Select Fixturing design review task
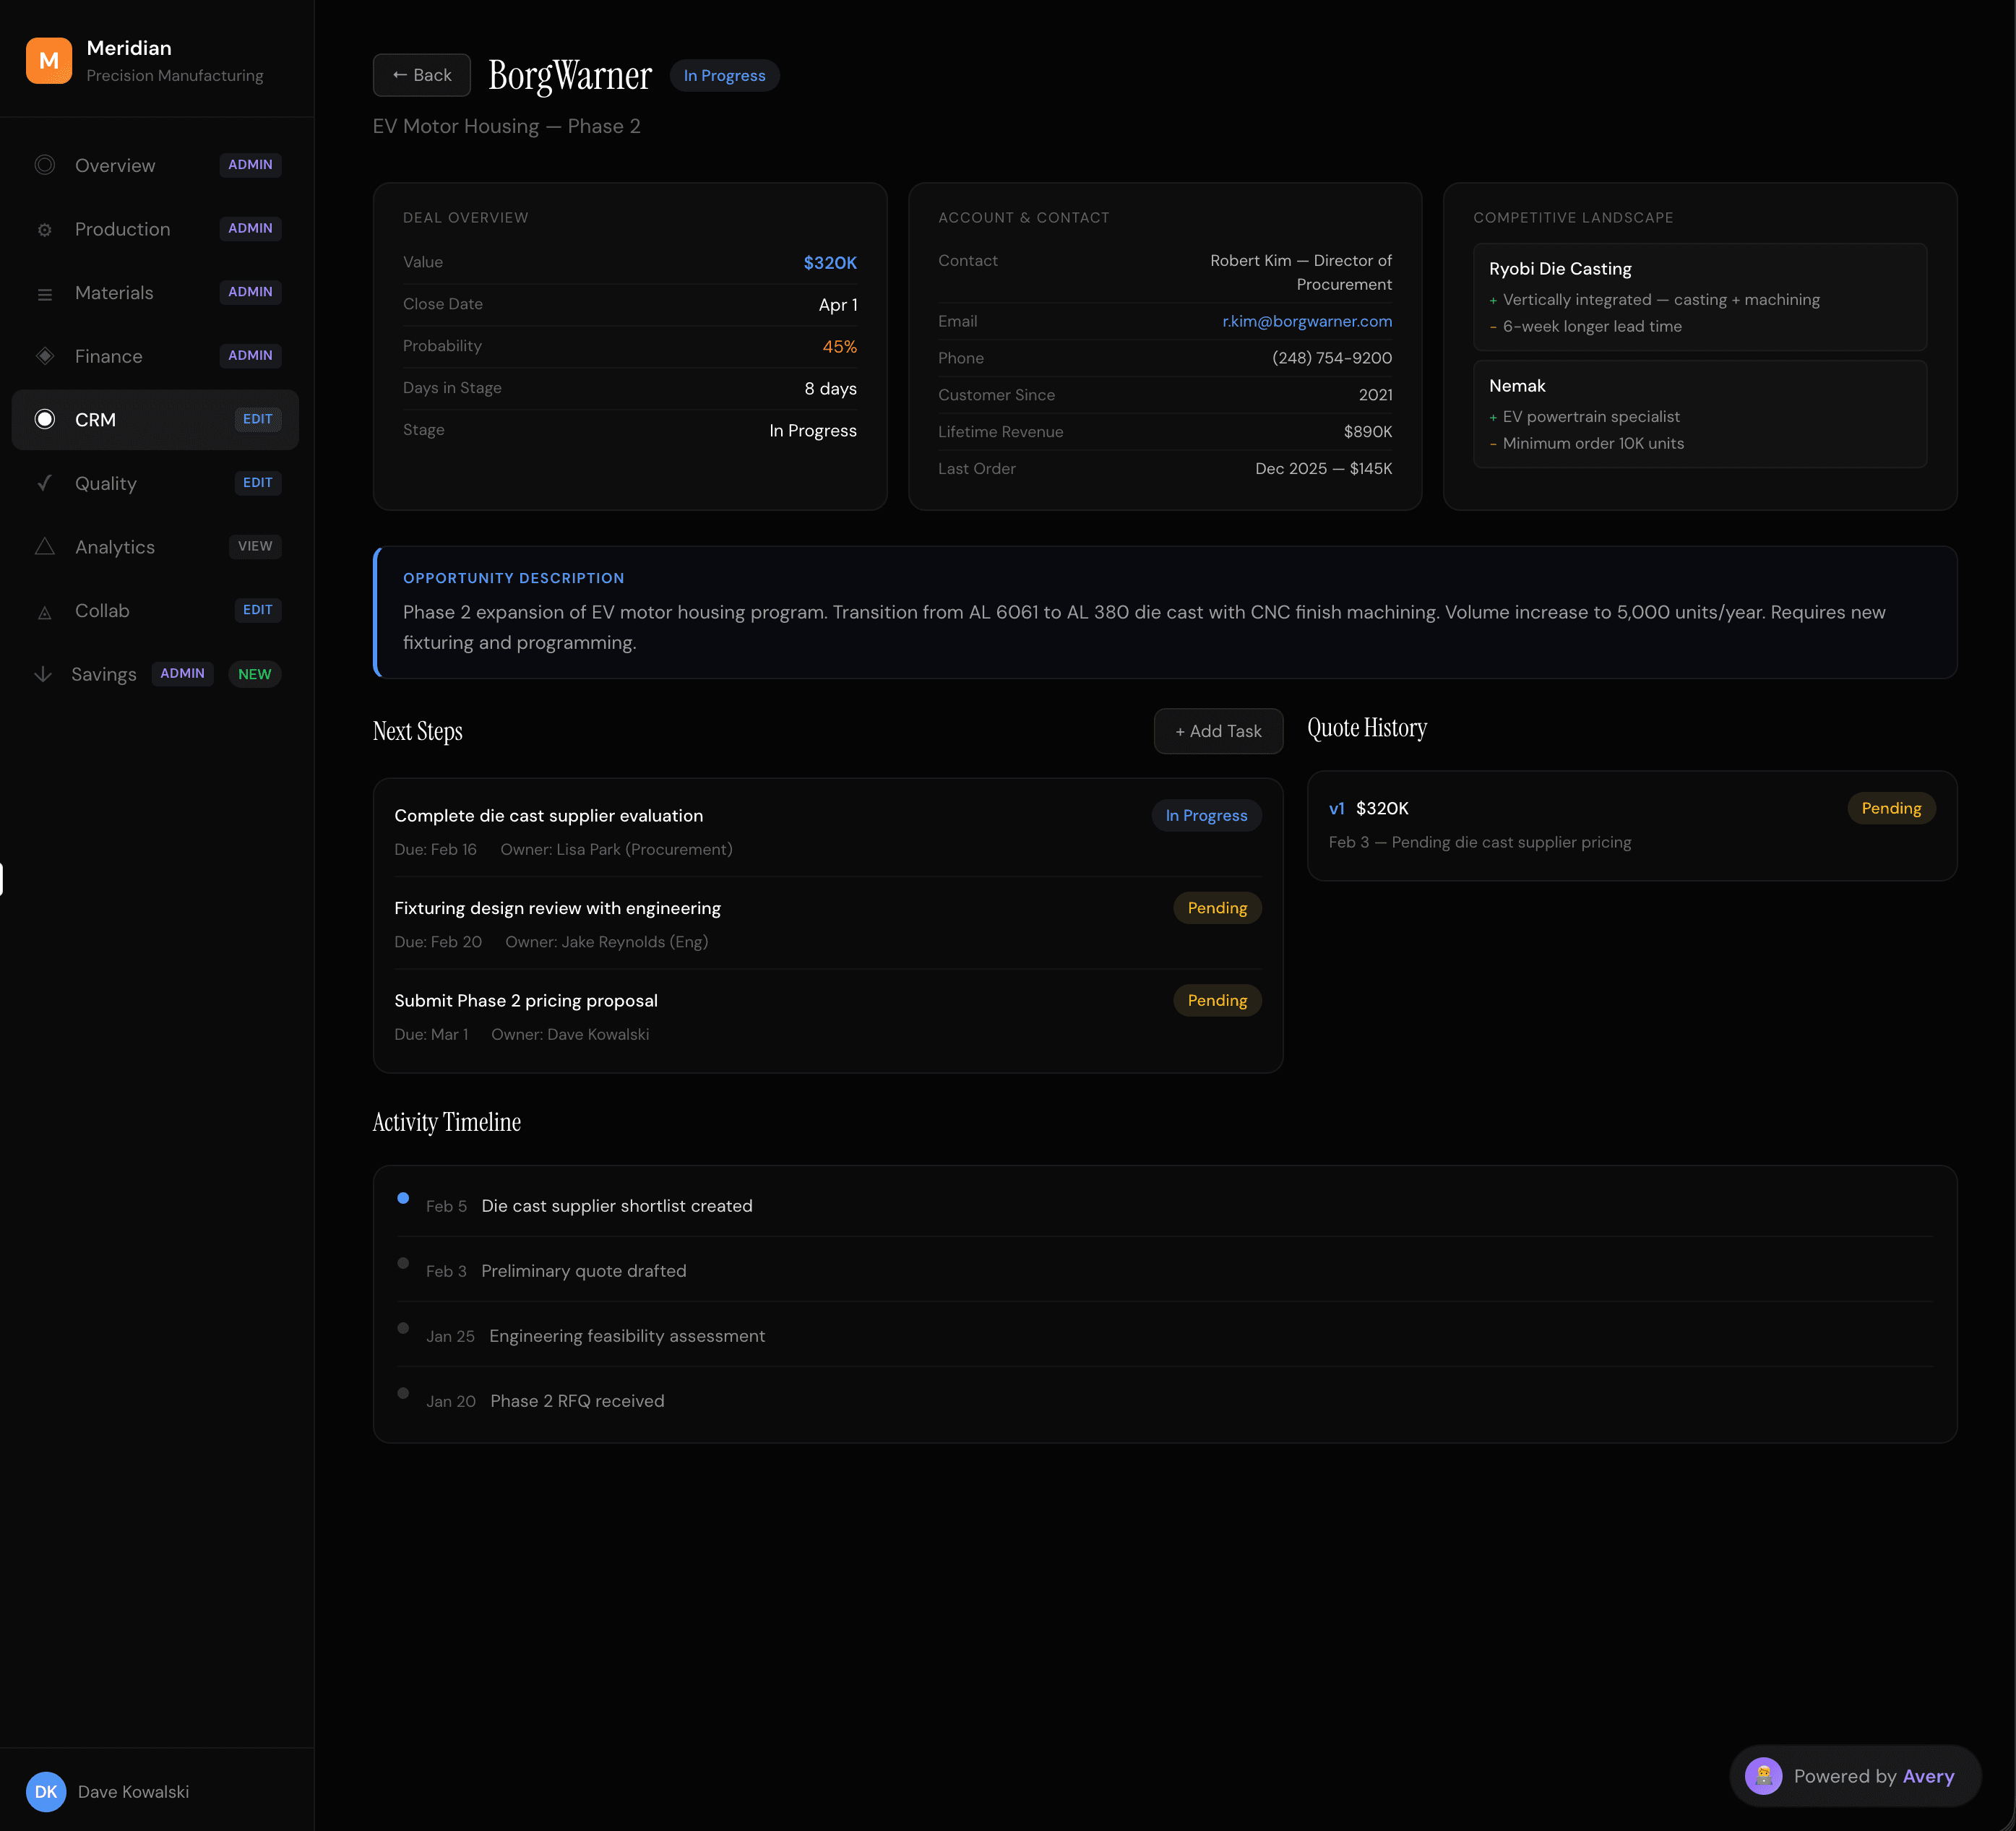2016x1831 pixels. pyautogui.click(x=557, y=908)
